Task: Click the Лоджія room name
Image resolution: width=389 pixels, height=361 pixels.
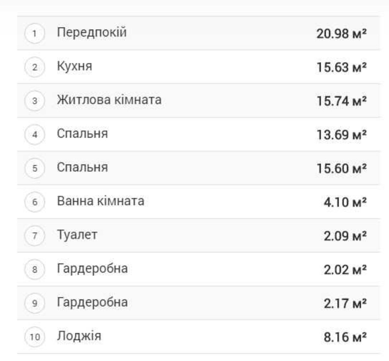Action: 79,336
